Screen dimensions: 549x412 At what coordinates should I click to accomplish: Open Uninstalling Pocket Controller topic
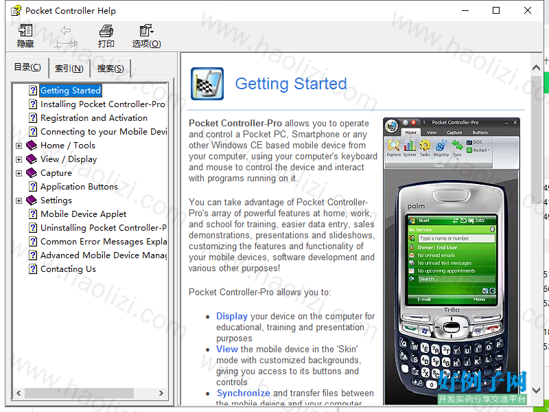[x=104, y=228]
